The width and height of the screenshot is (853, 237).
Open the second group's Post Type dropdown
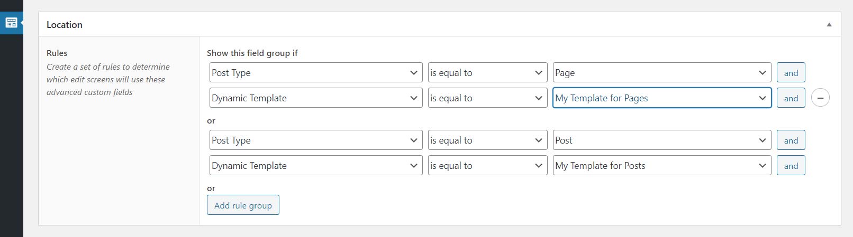(316, 140)
